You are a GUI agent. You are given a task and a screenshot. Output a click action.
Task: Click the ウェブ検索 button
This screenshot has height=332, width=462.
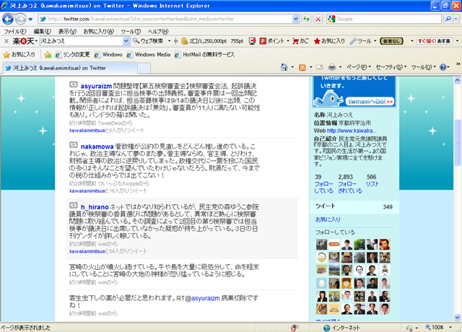[x=148, y=41]
